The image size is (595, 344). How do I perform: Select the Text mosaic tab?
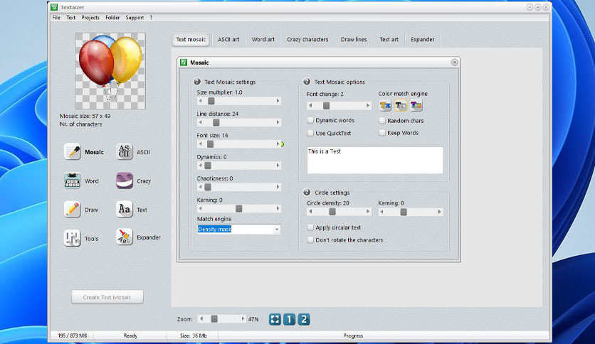(x=191, y=39)
